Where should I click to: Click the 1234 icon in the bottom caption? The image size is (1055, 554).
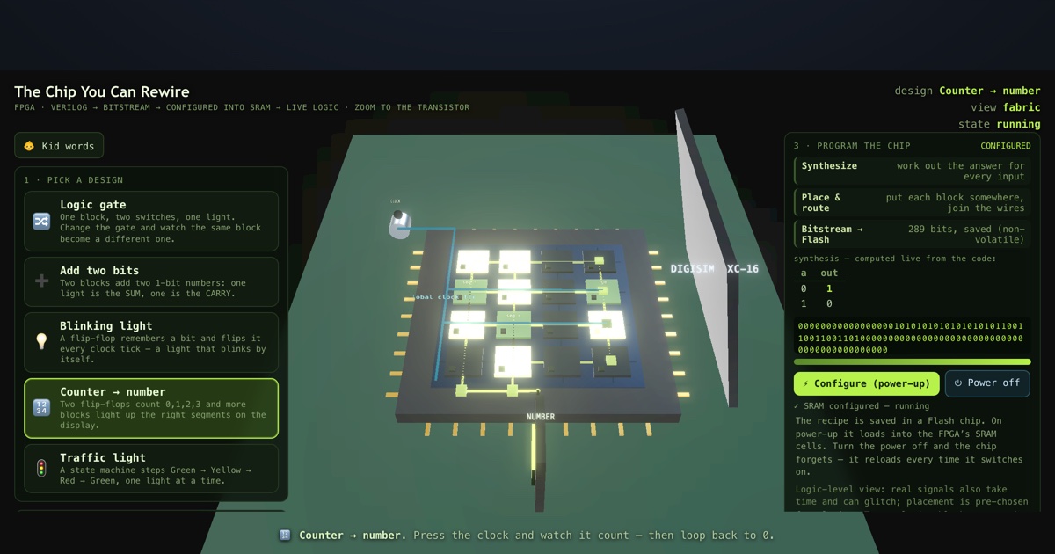click(x=285, y=535)
